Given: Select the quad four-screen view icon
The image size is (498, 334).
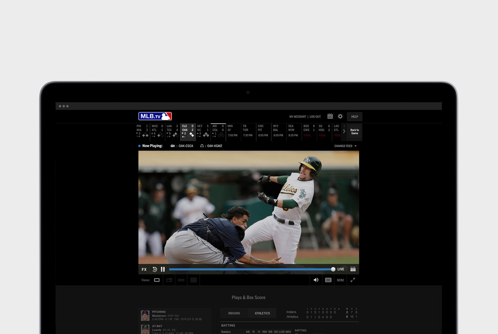Looking at the screenshot, I should pos(193,280).
